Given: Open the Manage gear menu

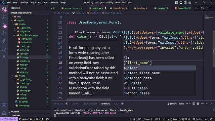Looking at the screenshot, I should point(4,113).
